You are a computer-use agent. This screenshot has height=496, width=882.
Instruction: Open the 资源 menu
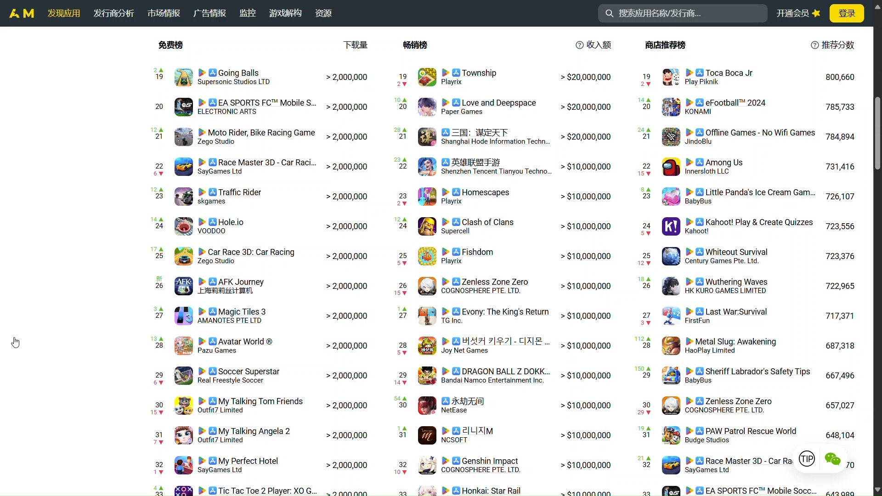point(323,13)
